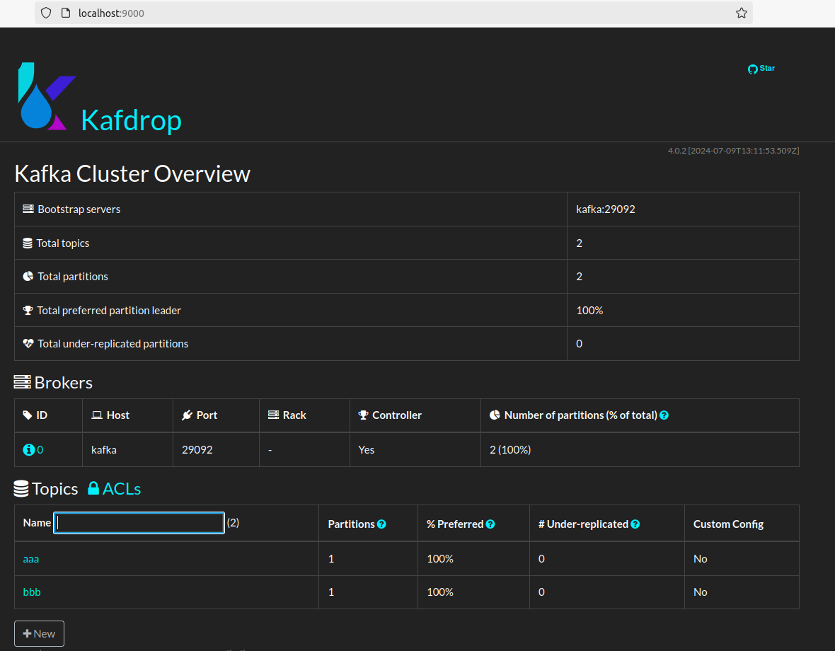Click the laptop icon in Host column header
Image resolution: width=835 pixels, height=651 pixels.
(97, 415)
